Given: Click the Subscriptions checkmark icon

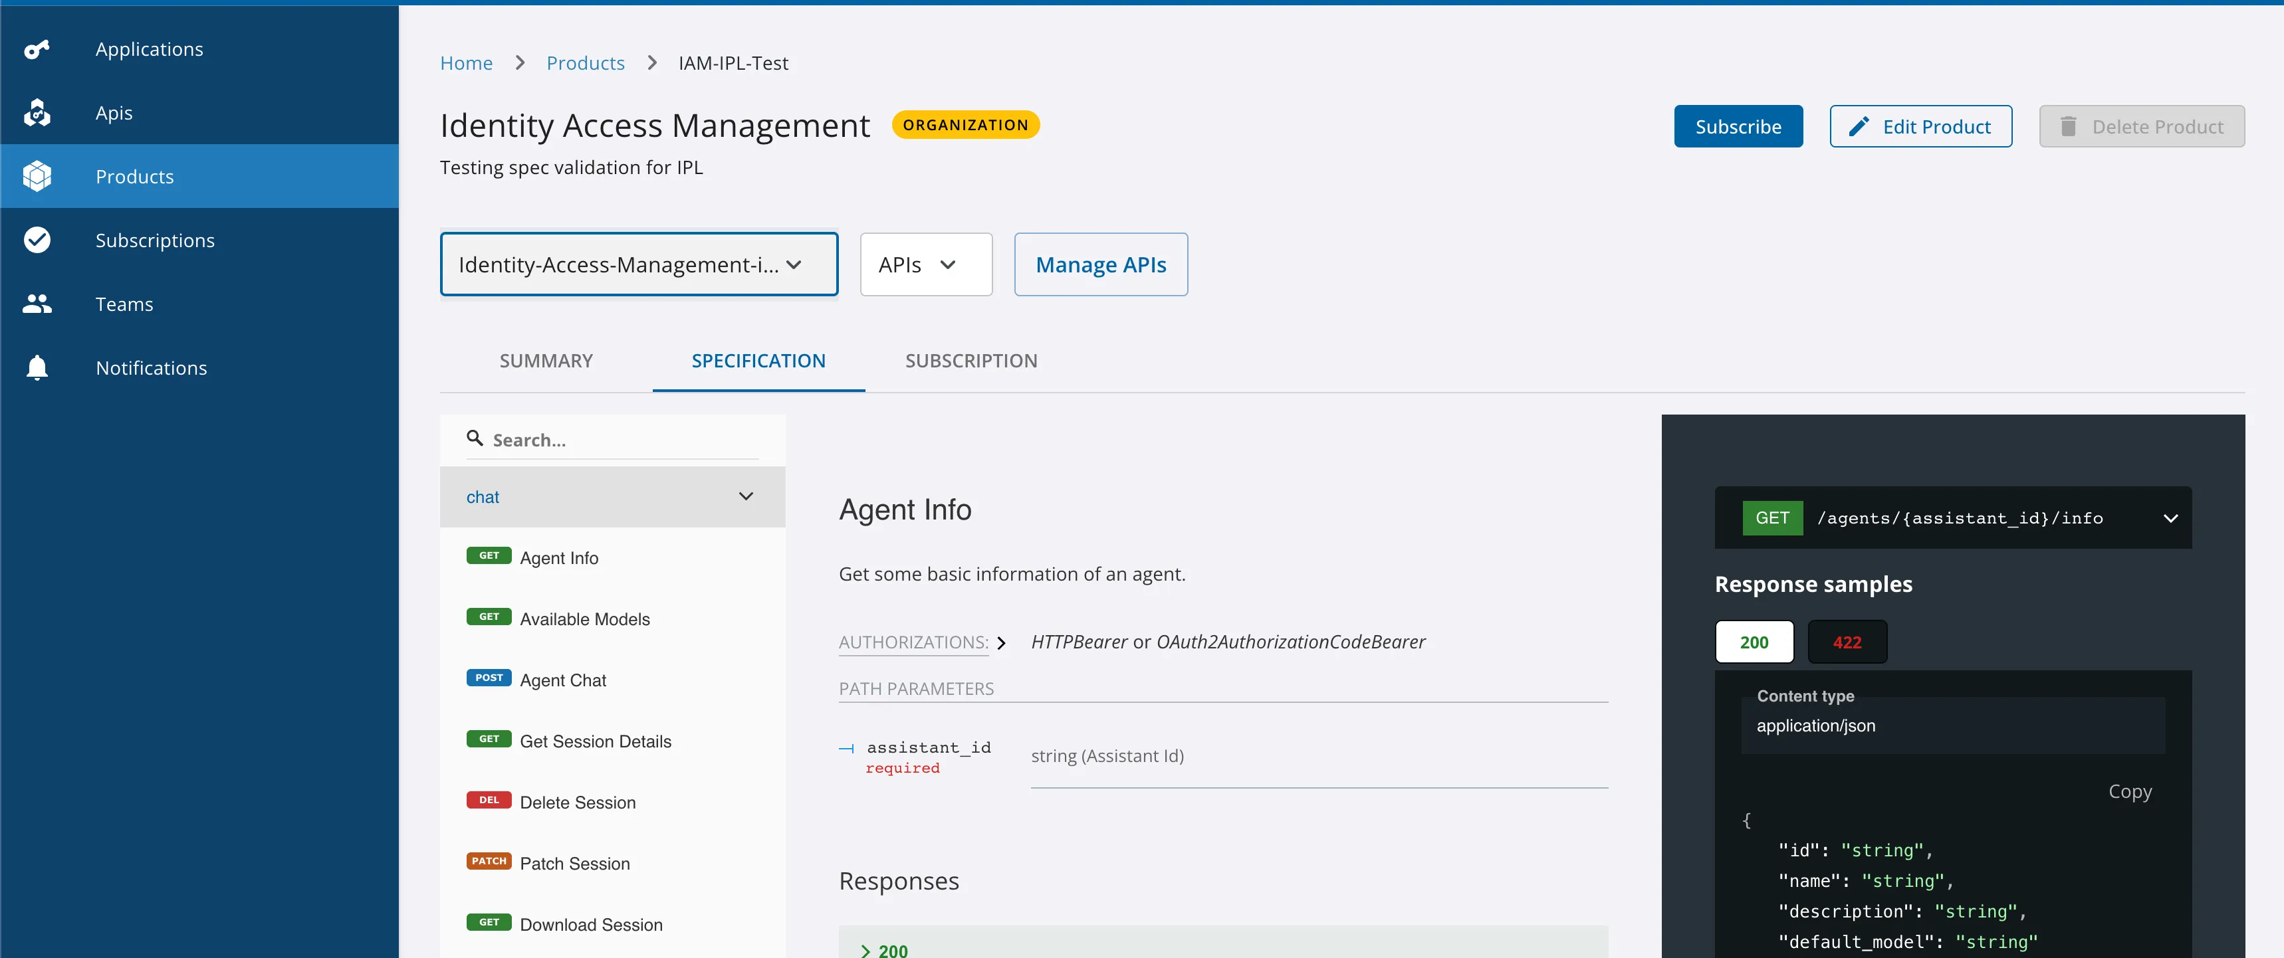Looking at the screenshot, I should (x=37, y=240).
